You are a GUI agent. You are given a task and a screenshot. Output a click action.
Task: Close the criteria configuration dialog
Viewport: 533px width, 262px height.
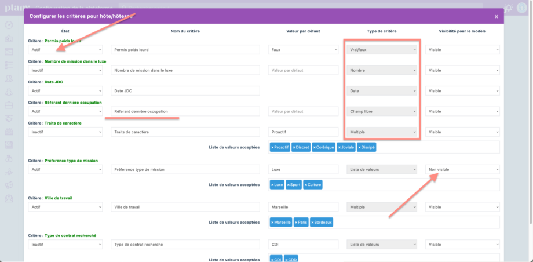coord(496,17)
